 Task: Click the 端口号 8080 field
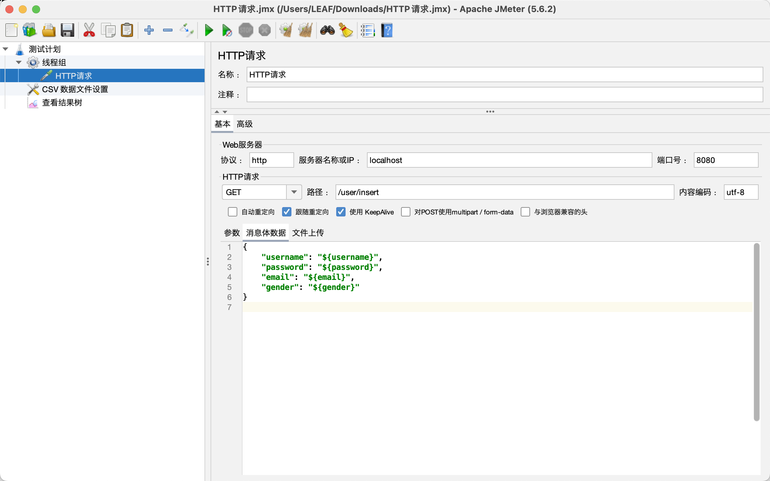726,160
